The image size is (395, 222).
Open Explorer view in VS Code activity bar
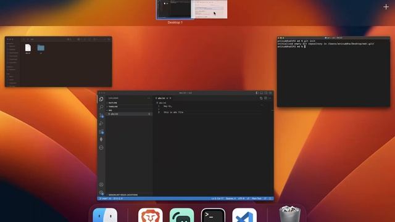(101, 99)
